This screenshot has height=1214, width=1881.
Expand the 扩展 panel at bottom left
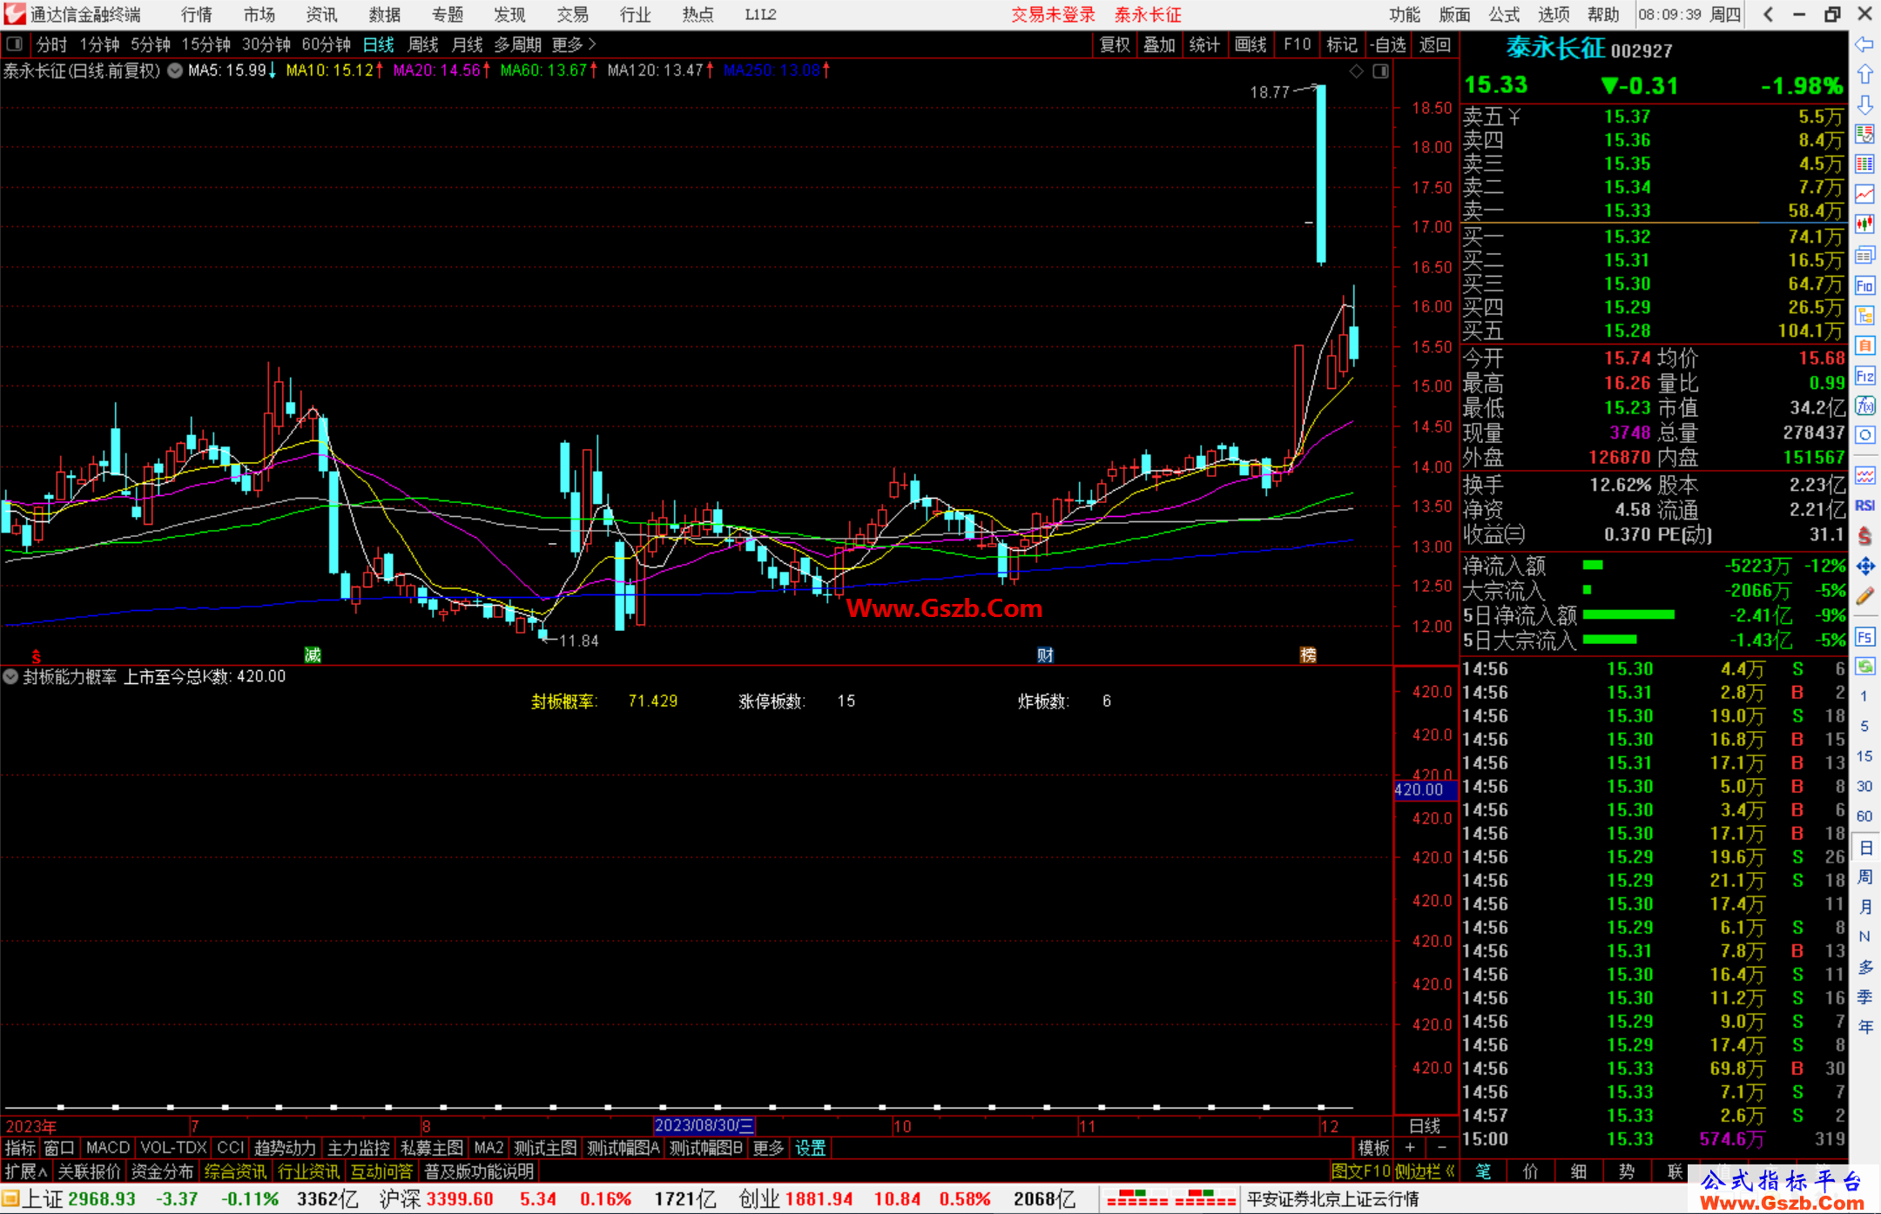coord(25,1171)
